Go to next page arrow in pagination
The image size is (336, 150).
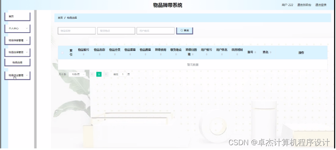[x=106, y=74]
